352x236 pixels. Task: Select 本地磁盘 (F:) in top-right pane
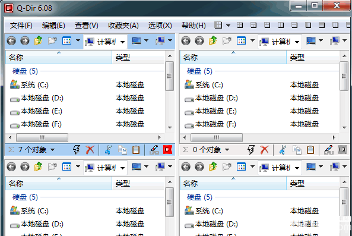210,124
